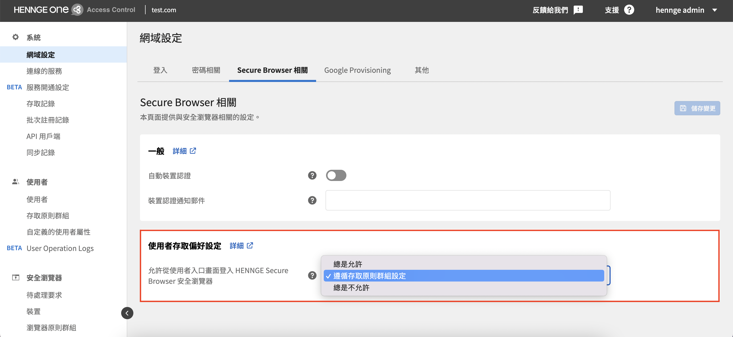Screen dimensions: 733x337
Task: Open the 其他 tab
Action: click(x=422, y=70)
